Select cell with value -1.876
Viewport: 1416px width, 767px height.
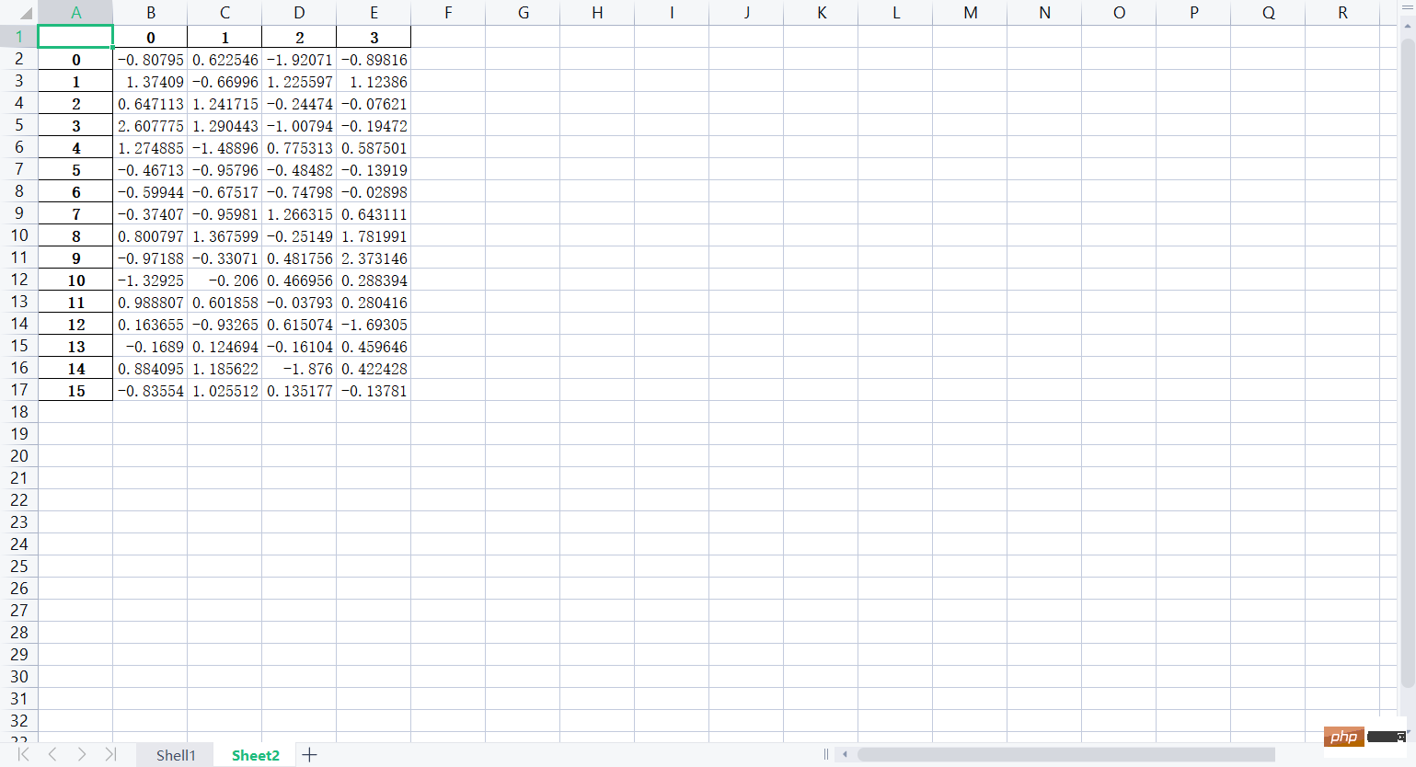(x=300, y=369)
